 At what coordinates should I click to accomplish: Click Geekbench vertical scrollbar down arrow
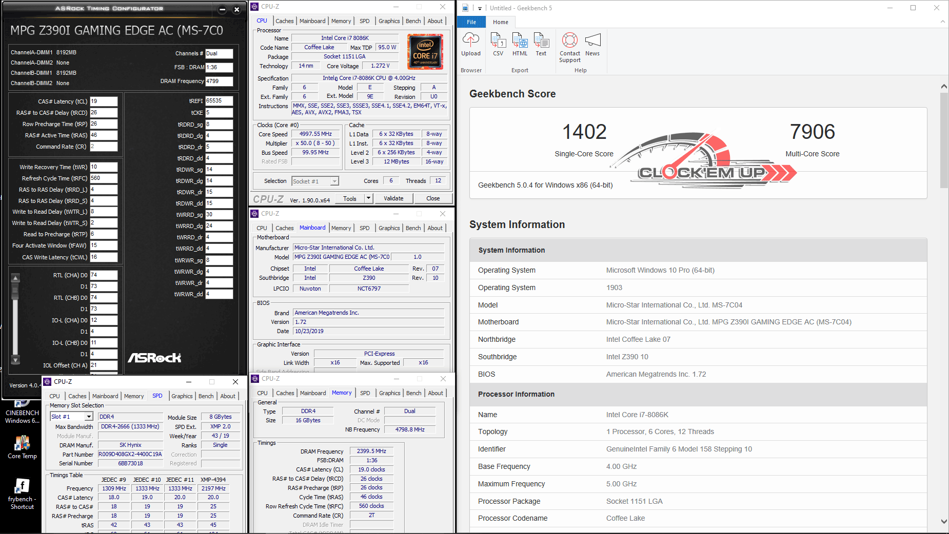pyautogui.click(x=944, y=521)
